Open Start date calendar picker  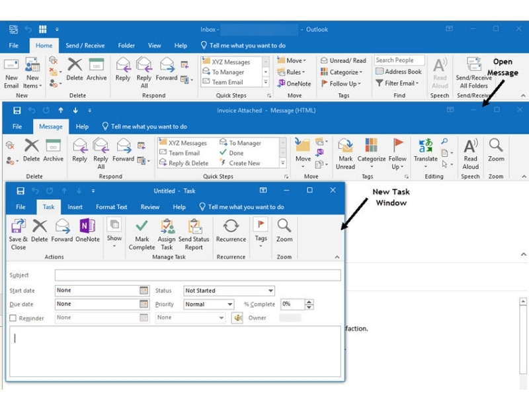pyautogui.click(x=143, y=290)
